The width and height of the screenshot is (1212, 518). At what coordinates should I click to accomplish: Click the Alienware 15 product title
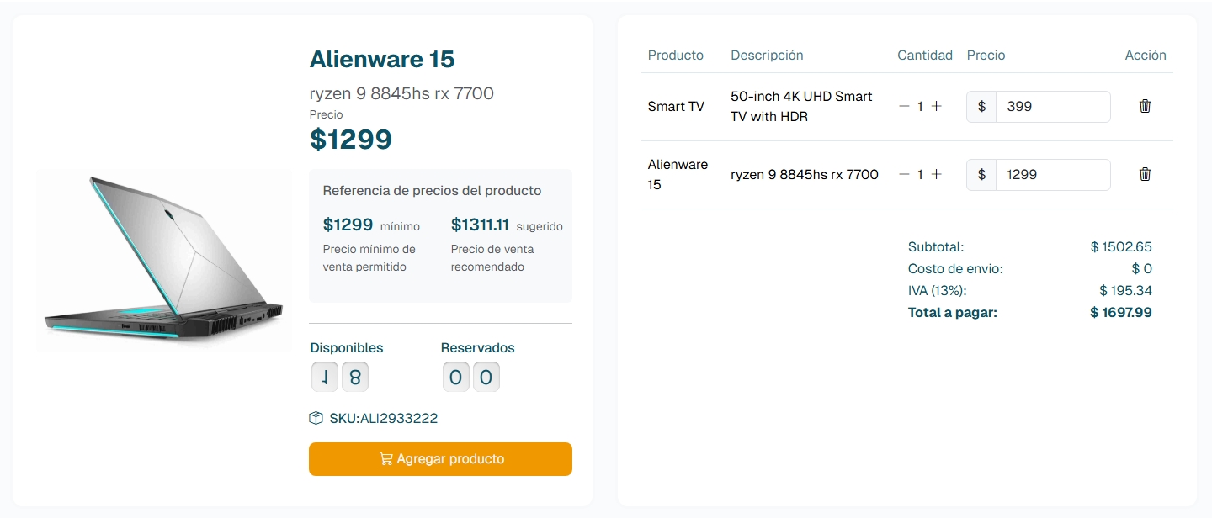click(x=381, y=59)
